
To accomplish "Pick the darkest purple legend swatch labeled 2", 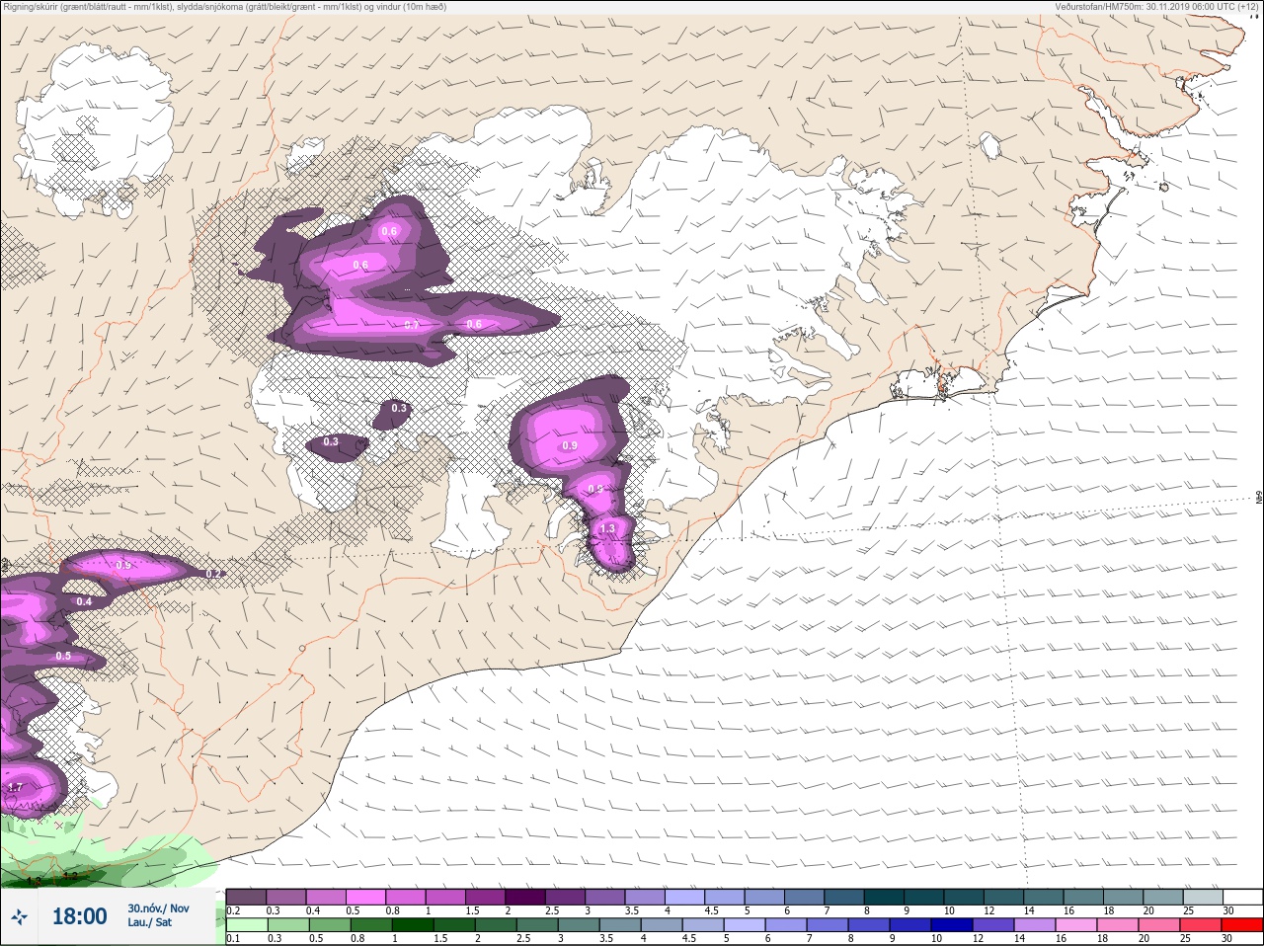I will (x=525, y=897).
